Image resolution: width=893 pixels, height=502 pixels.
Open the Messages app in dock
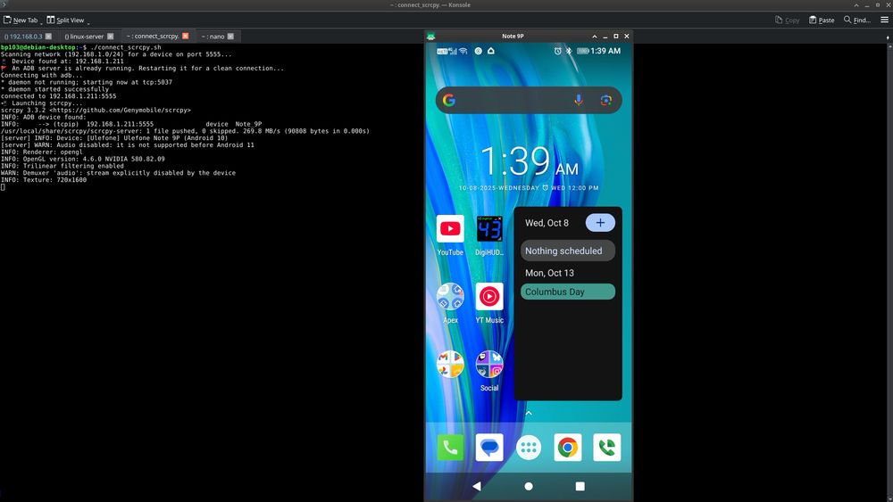489,448
